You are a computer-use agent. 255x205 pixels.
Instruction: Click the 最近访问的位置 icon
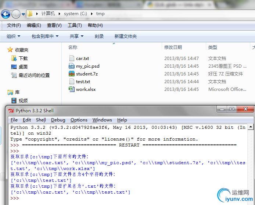pyautogui.click(x=14, y=75)
